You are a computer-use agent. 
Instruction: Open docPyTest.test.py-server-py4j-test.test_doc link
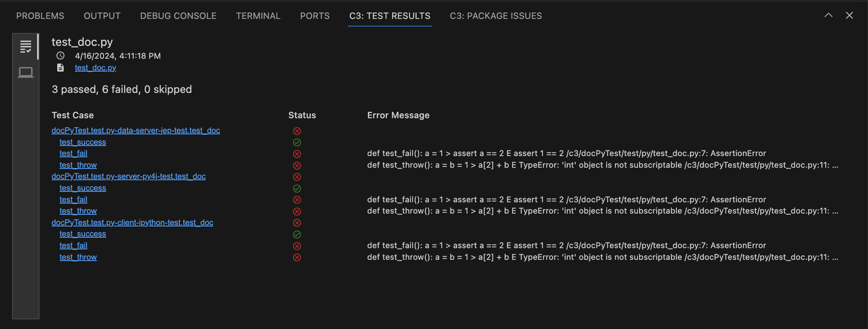[129, 176]
